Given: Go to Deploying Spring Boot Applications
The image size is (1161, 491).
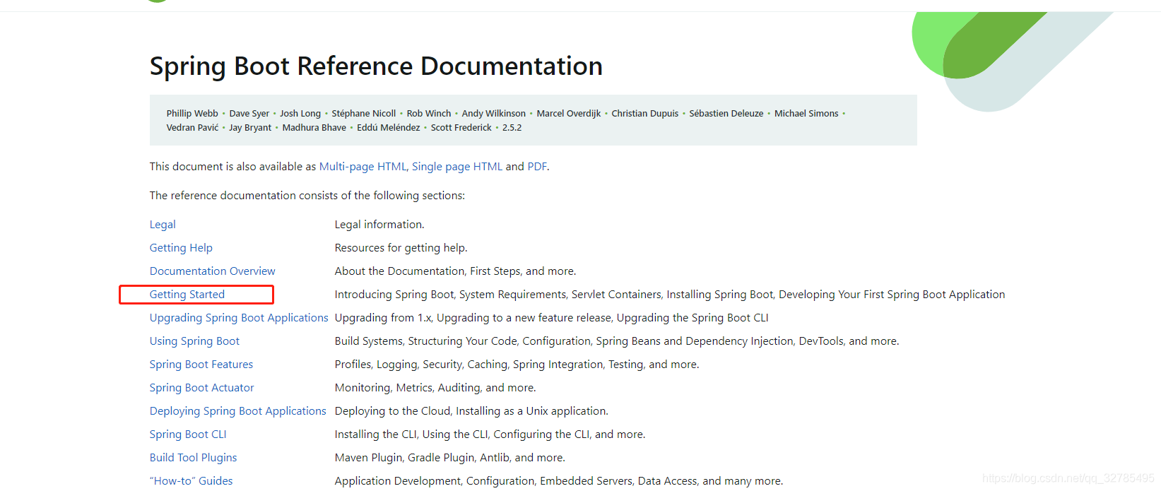Looking at the screenshot, I should (x=238, y=411).
